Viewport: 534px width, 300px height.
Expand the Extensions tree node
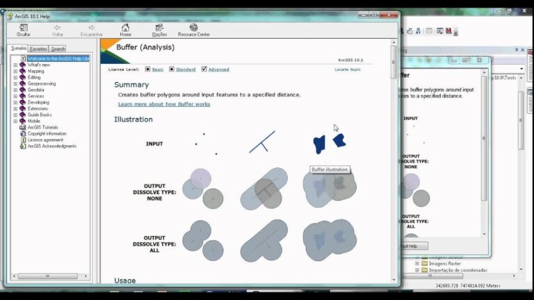(15, 108)
